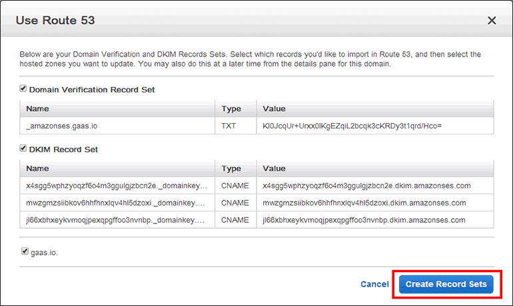
Task: Click the Name header in Domain Verification table
Action: click(x=38, y=108)
